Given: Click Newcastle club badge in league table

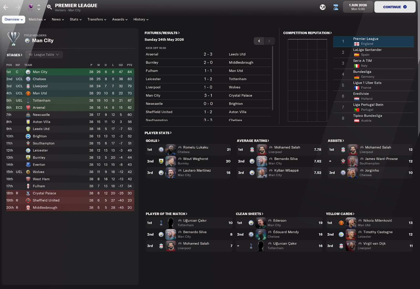Looking at the screenshot, I should point(28,115).
